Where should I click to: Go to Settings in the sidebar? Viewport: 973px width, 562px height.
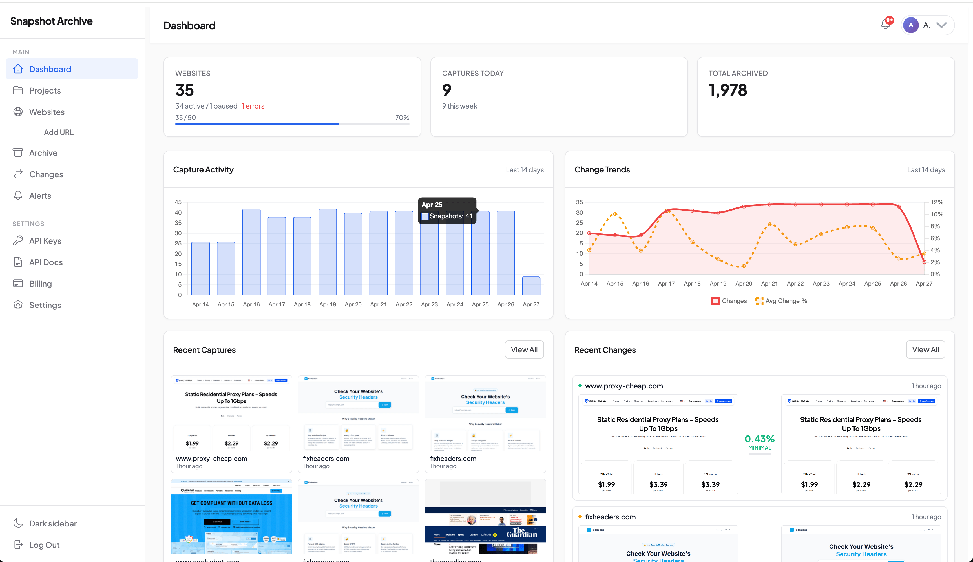pyautogui.click(x=45, y=305)
